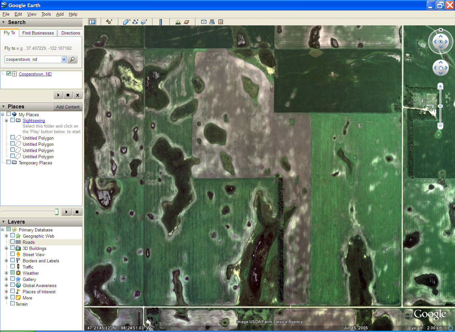The image size is (455, 332).
Task: Clear search results X button
Action: pos(78,95)
